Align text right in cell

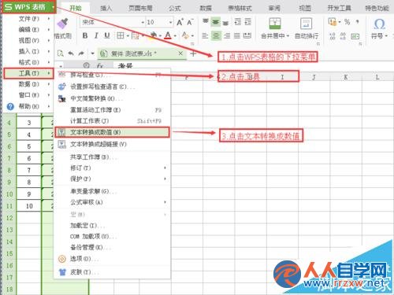tap(227, 35)
